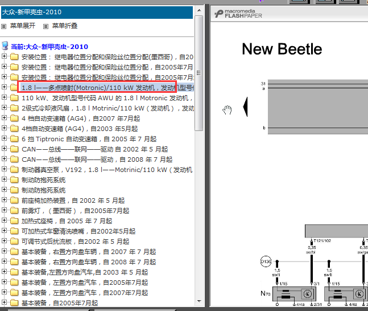Click the computer icon beside 当前:大众-新甲壳虫-2010
Viewport: 368px width, 311px height.
(x=5, y=46)
